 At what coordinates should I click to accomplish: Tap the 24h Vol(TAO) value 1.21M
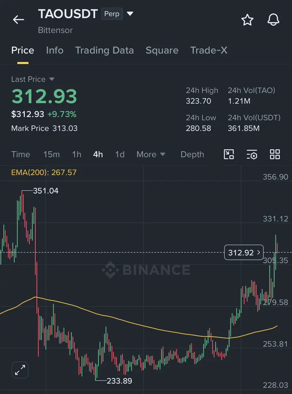(x=239, y=101)
